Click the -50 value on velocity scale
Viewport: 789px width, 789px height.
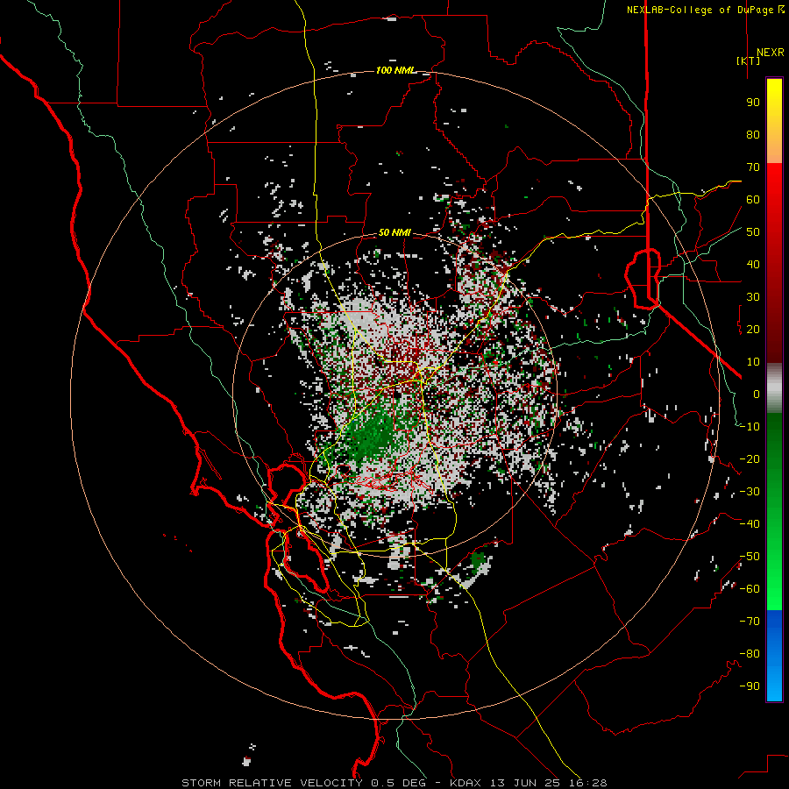pyautogui.click(x=750, y=557)
